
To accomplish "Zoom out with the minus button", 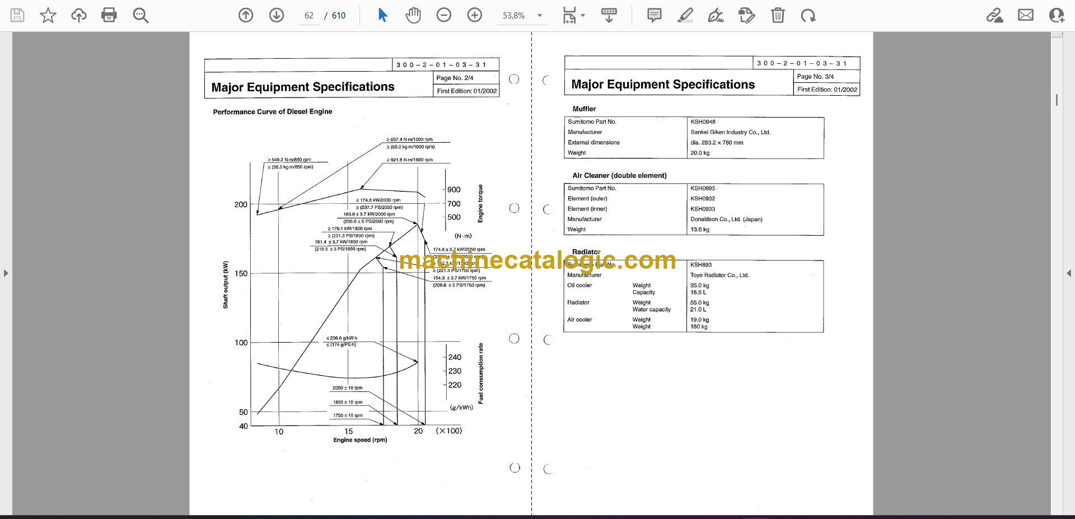I will coord(444,15).
